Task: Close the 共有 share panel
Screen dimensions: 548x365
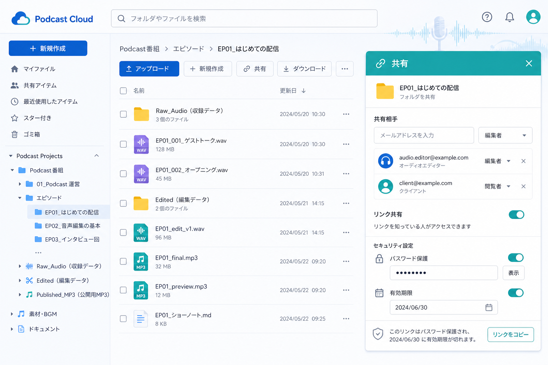Action: 529,63
